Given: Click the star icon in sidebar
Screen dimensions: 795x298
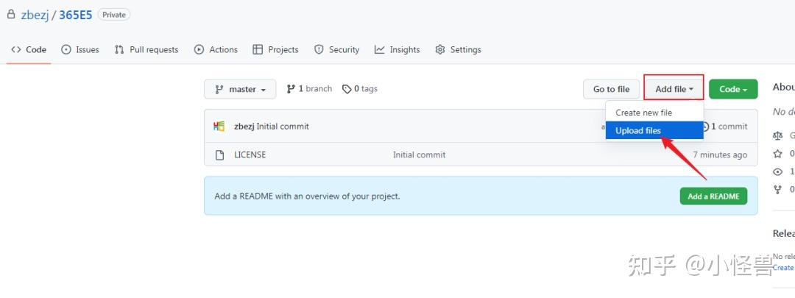Looking at the screenshot, I should click(778, 154).
